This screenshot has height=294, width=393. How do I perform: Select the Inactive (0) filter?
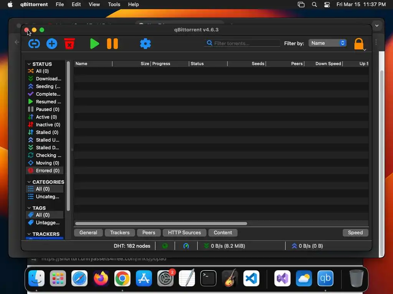point(45,124)
